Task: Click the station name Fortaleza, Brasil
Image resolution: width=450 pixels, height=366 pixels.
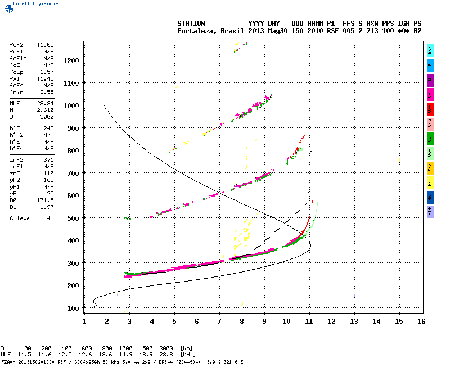Action: click(x=210, y=31)
